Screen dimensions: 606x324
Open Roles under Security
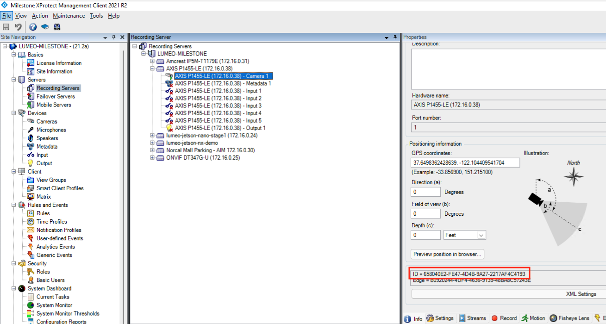pyautogui.click(x=43, y=271)
